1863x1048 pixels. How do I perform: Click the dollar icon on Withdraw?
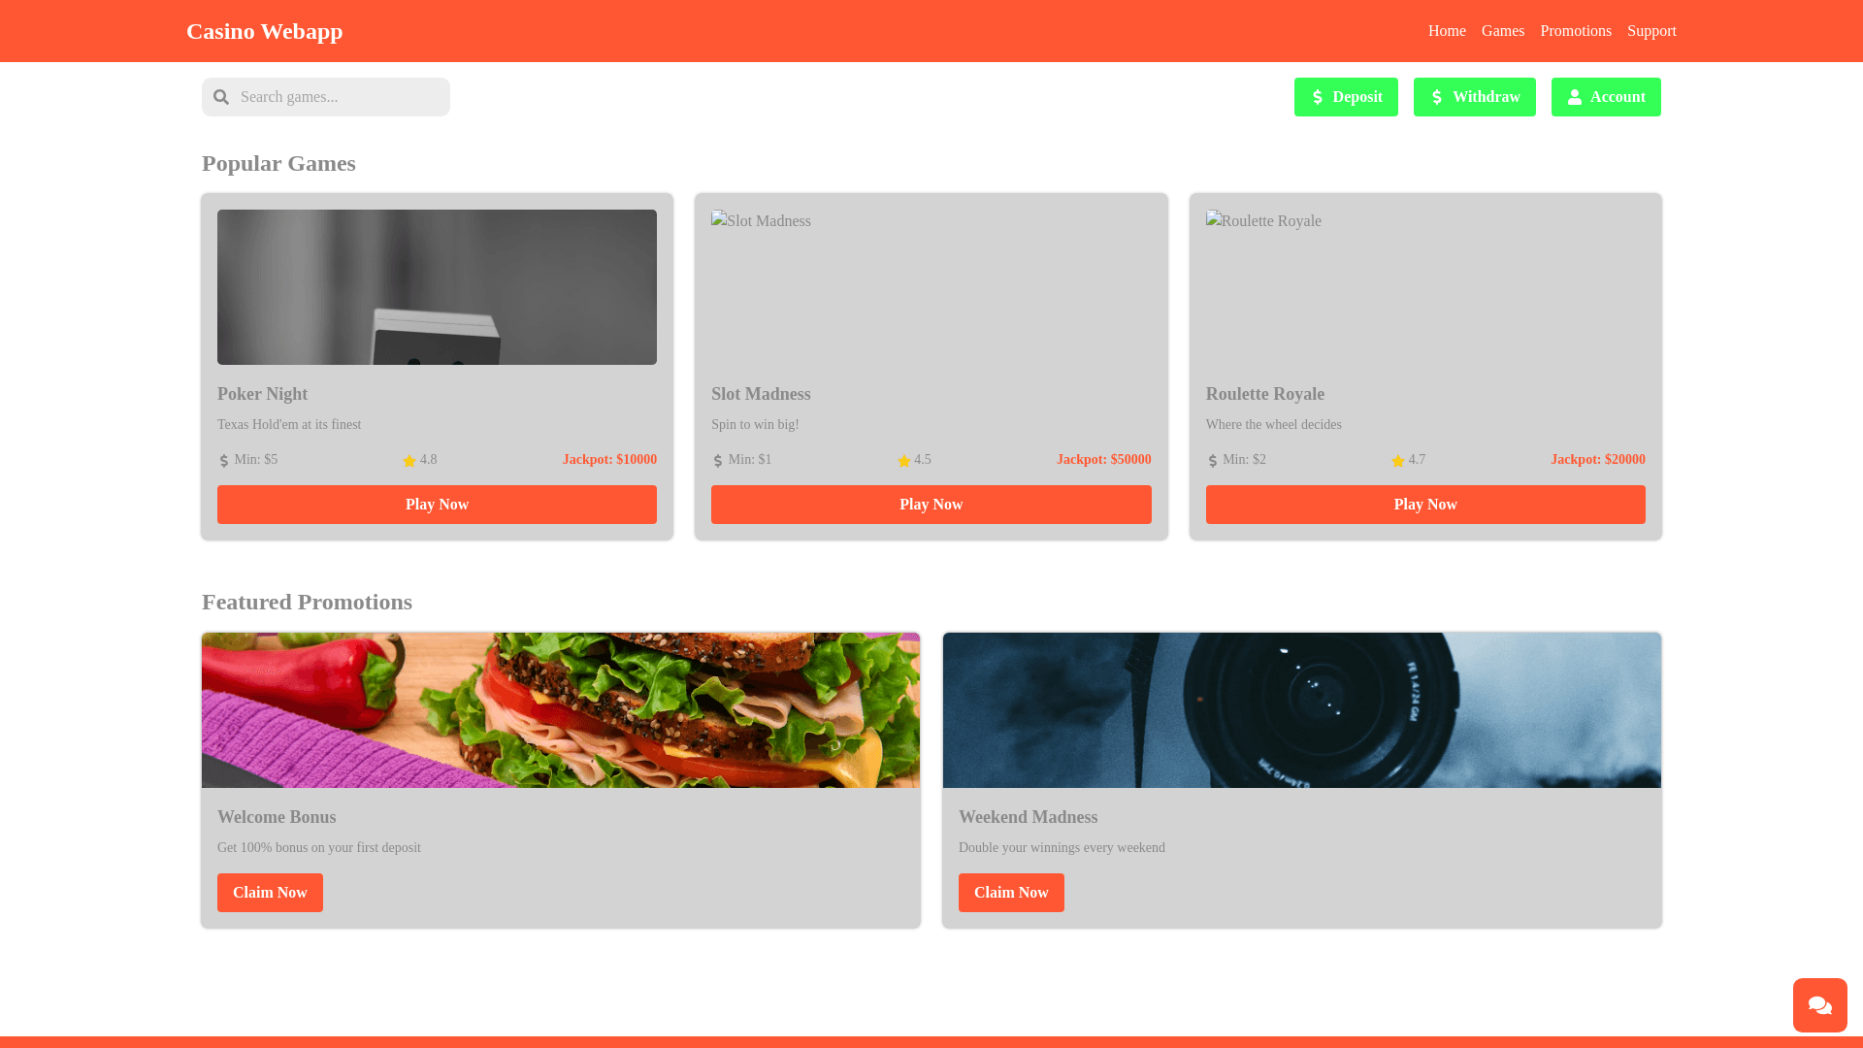(x=1437, y=97)
